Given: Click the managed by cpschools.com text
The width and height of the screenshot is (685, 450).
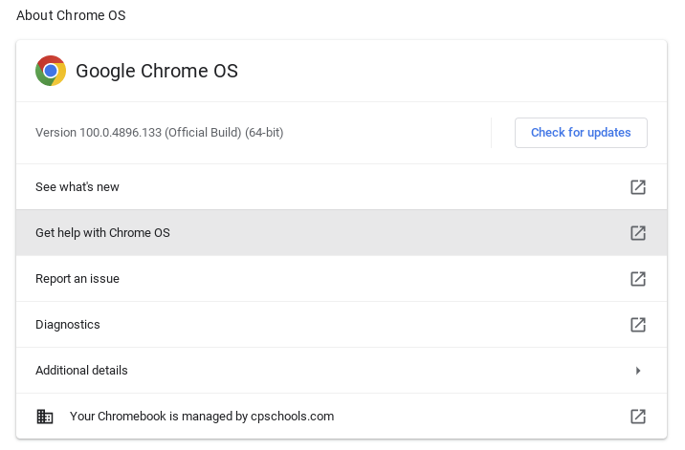Looking at the screenshot, I should [259, 416].
